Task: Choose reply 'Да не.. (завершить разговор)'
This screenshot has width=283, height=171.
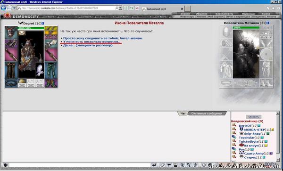Action: point(88,45)
